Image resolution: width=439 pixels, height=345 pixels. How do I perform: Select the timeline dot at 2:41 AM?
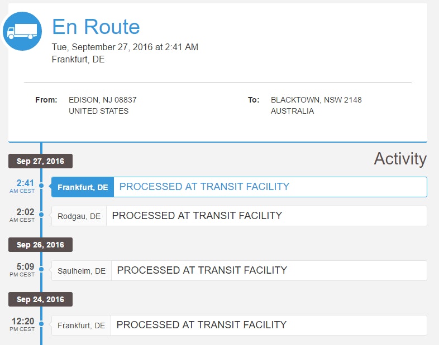tap(41, 187)
